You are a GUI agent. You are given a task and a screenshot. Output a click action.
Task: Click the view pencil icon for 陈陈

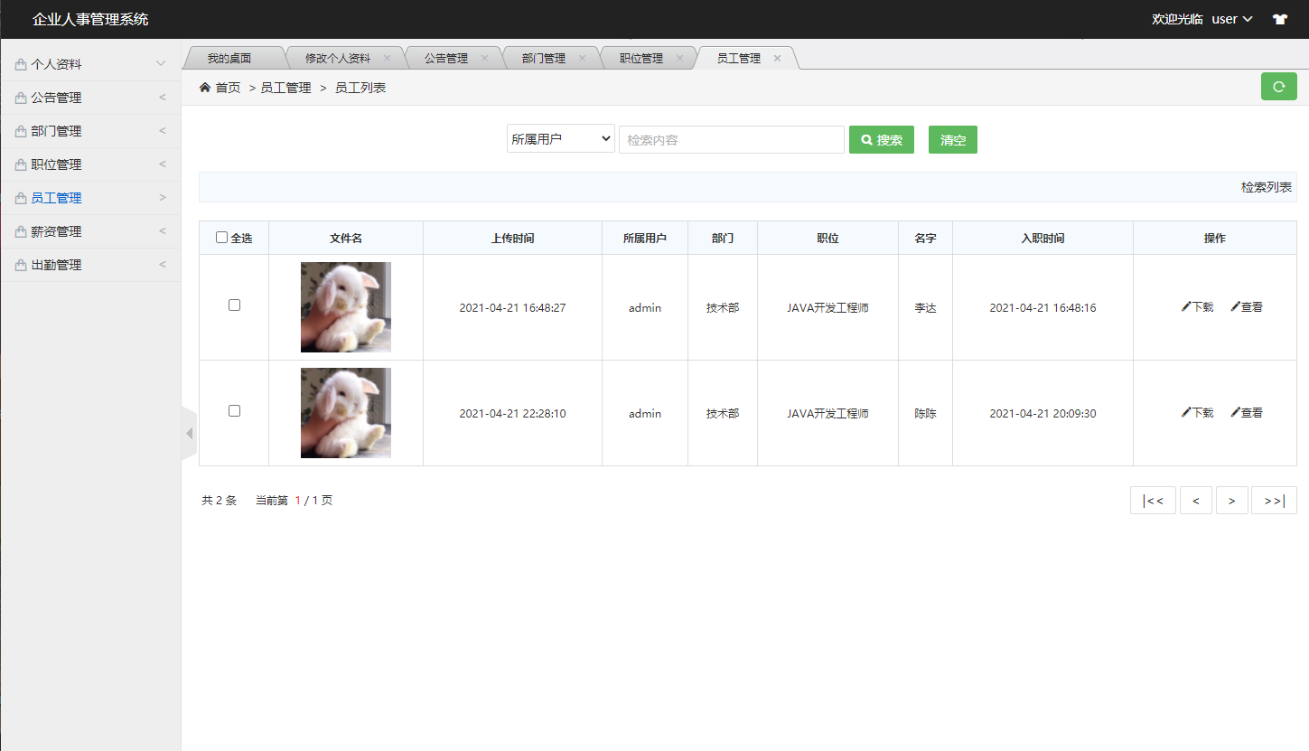point(1235,413)
